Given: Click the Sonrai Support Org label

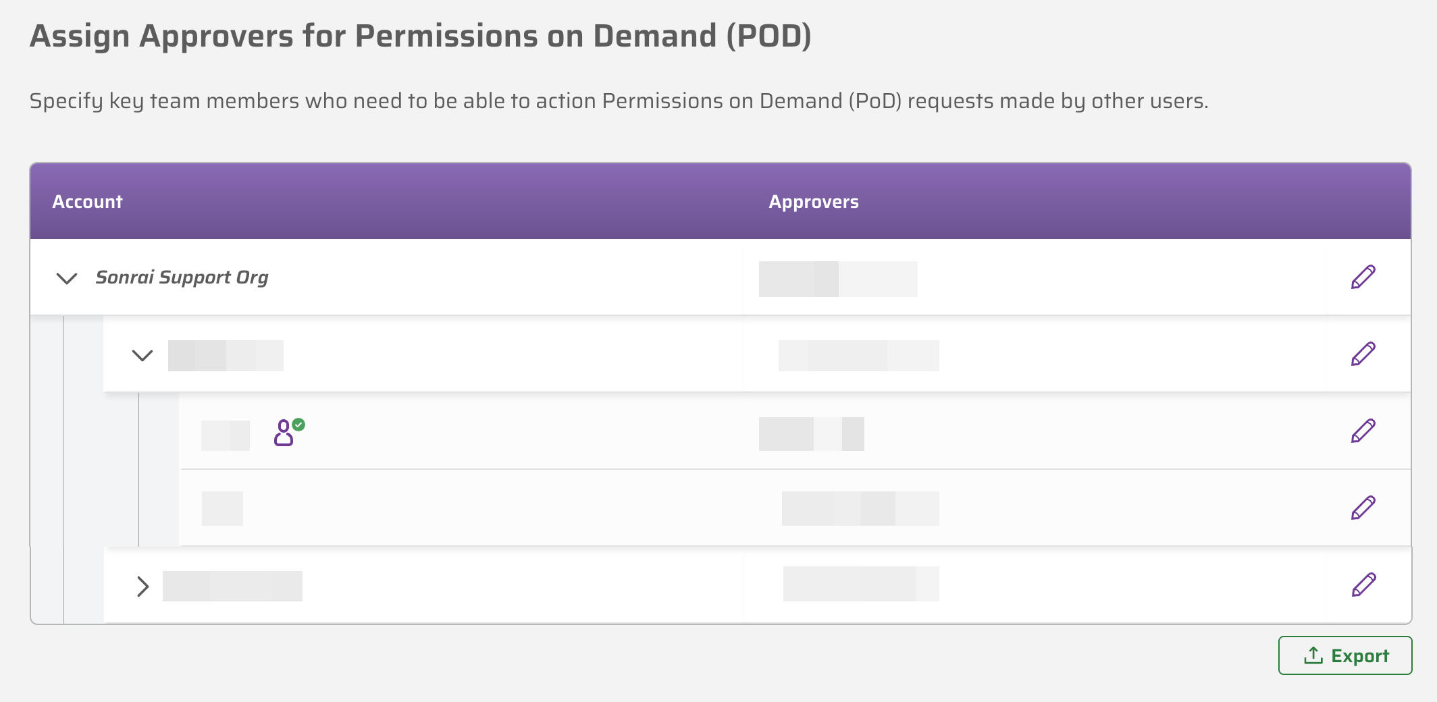Looking at the screenshot, I should click(x=184, y=277).
